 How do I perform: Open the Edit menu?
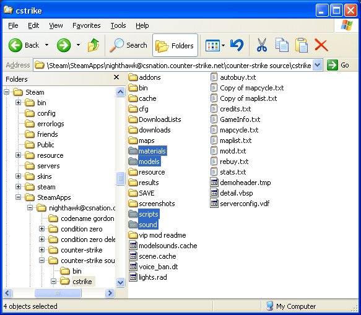[33, 25]
